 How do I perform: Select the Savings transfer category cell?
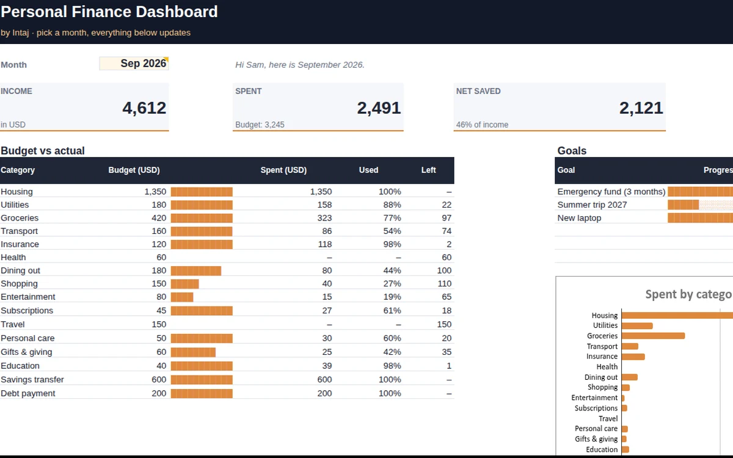[32, 379]
